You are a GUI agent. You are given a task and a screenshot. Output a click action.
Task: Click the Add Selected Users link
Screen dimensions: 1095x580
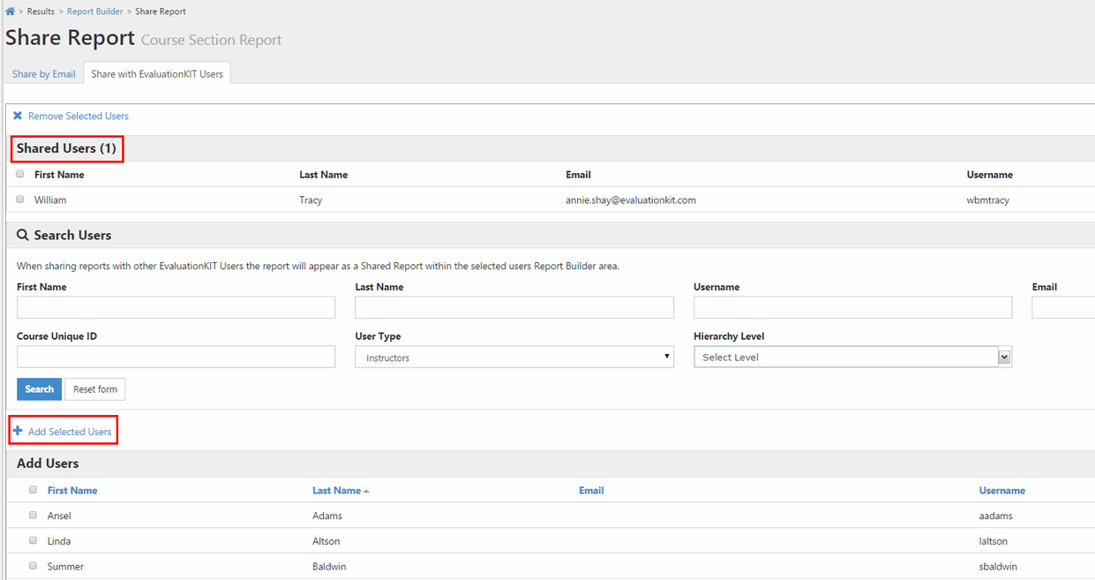tap(70, 432)
